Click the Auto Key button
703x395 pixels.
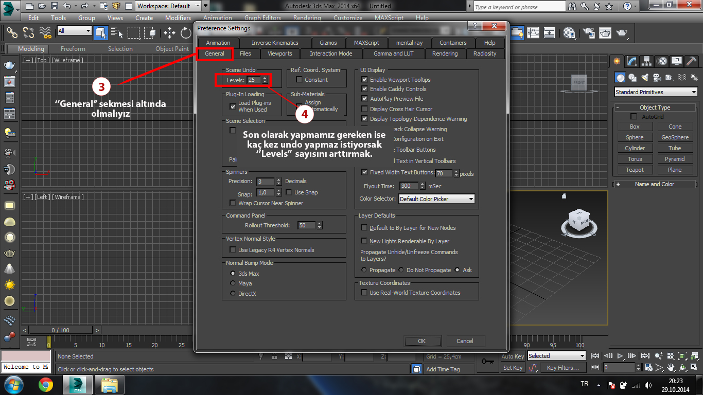513,356
